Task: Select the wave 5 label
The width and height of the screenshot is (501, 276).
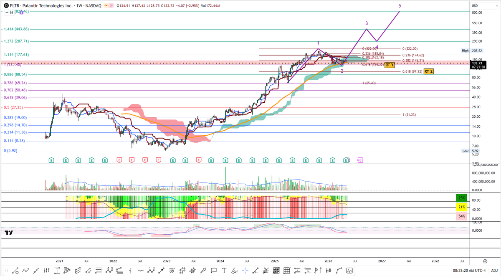Action: (400, 6)
